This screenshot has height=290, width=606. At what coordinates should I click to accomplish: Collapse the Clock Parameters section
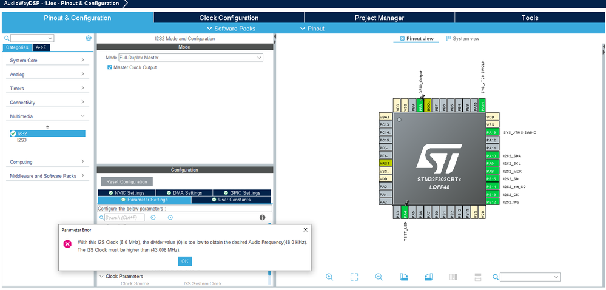pos(102,277)
